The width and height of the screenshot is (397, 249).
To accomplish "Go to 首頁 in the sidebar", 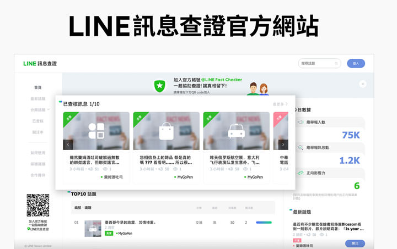I will coord(38,87).
